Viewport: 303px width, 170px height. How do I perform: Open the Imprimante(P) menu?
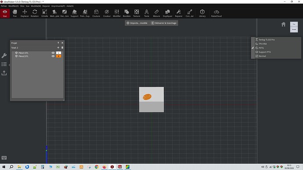tap(58, 6)
